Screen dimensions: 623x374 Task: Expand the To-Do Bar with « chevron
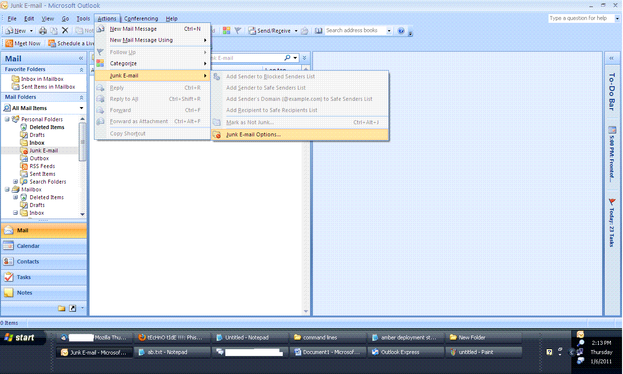point(612,58)
